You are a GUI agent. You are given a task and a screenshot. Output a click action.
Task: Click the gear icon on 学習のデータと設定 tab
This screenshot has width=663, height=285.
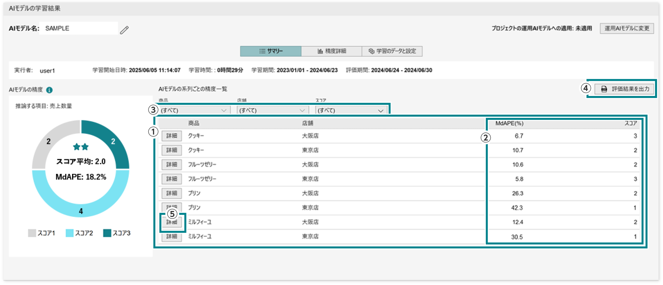pyautogui.click(x=371, y=51)
